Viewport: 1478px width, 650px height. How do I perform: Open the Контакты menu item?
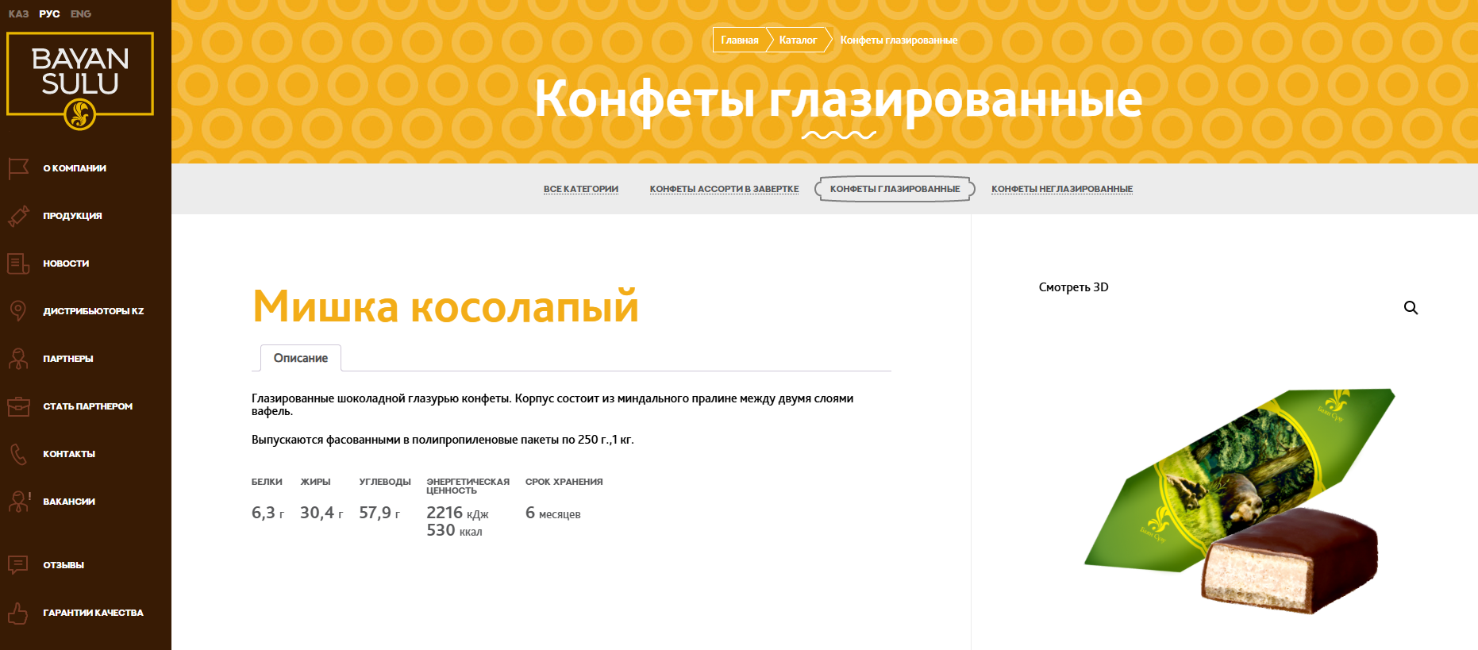pos(69,454)
